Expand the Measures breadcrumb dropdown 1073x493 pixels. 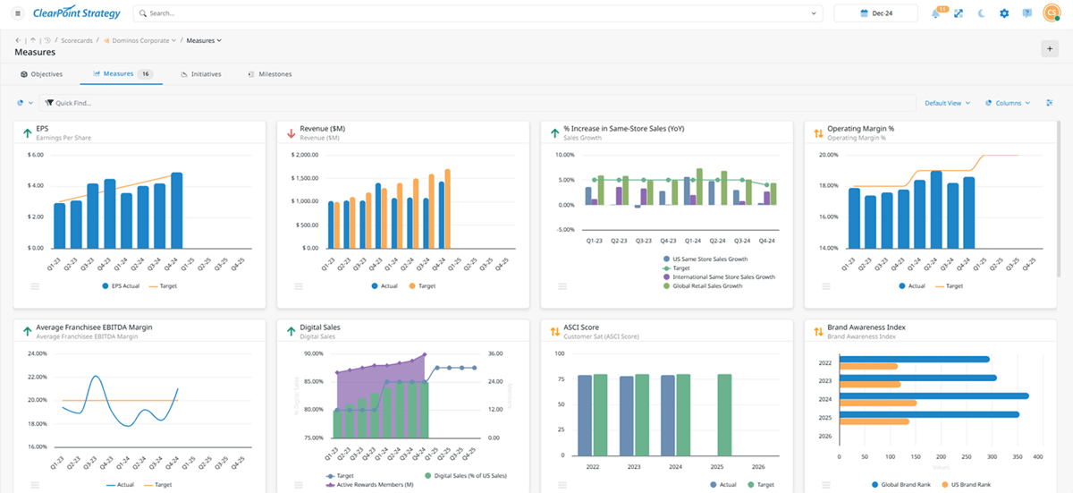pos(219,40)
